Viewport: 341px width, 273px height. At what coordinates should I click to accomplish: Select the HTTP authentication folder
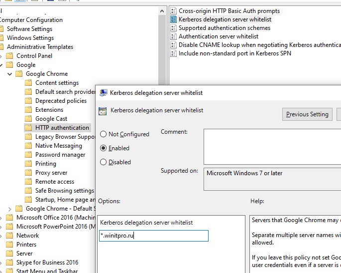point(62,128)
